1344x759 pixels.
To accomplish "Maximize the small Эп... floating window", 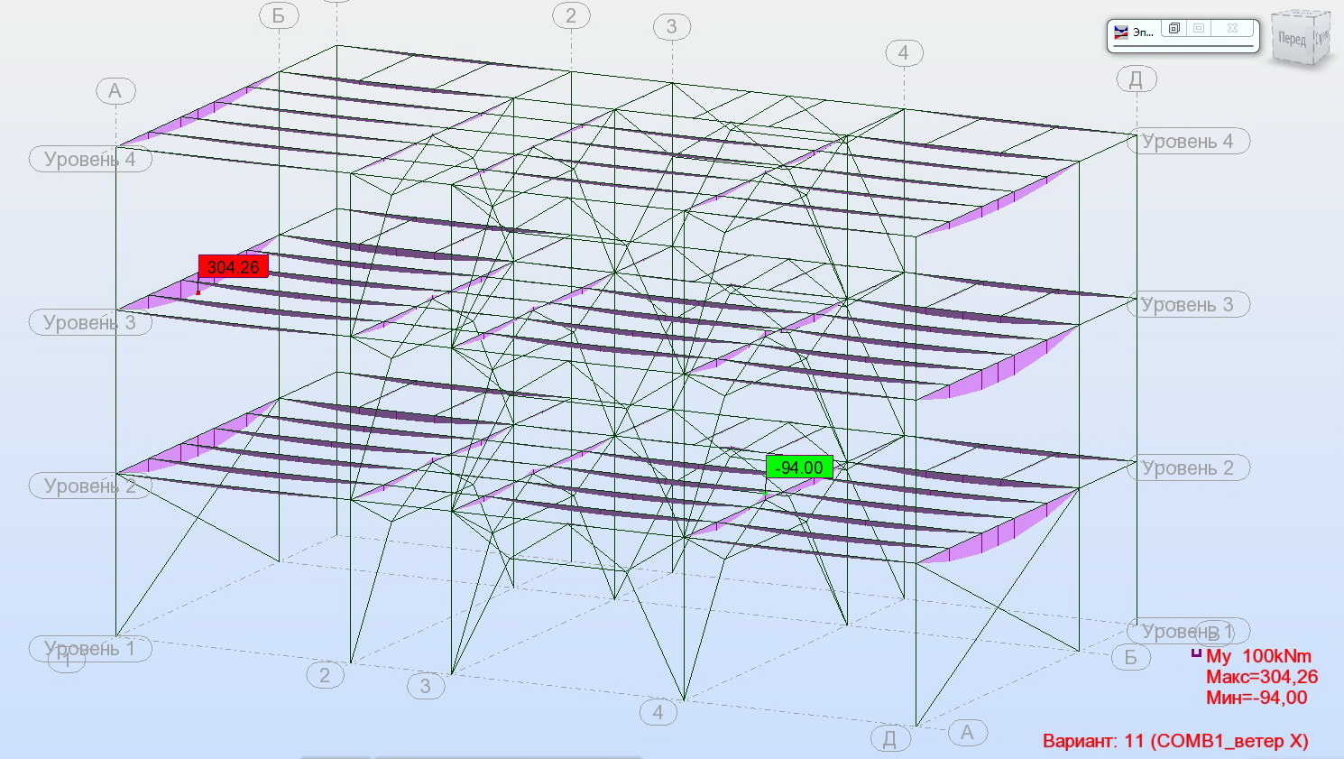I will 1199,29.
